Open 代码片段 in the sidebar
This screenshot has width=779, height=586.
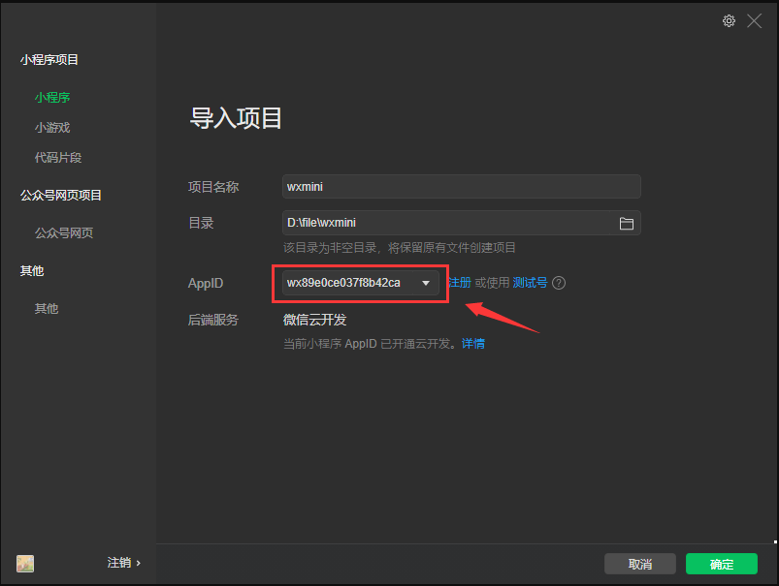[58, 157]
